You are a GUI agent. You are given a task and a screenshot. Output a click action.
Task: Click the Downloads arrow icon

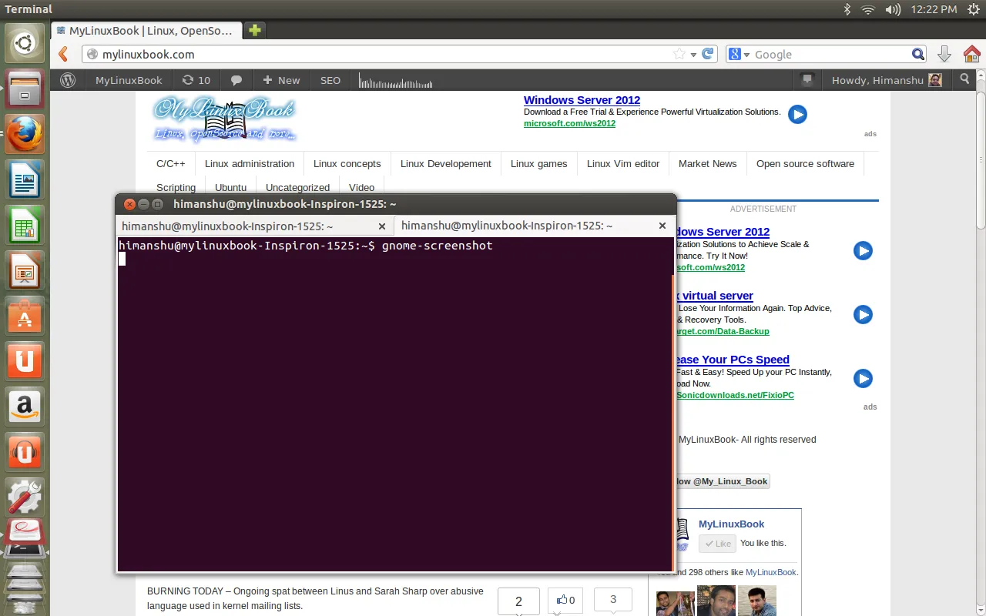[944, 54]
